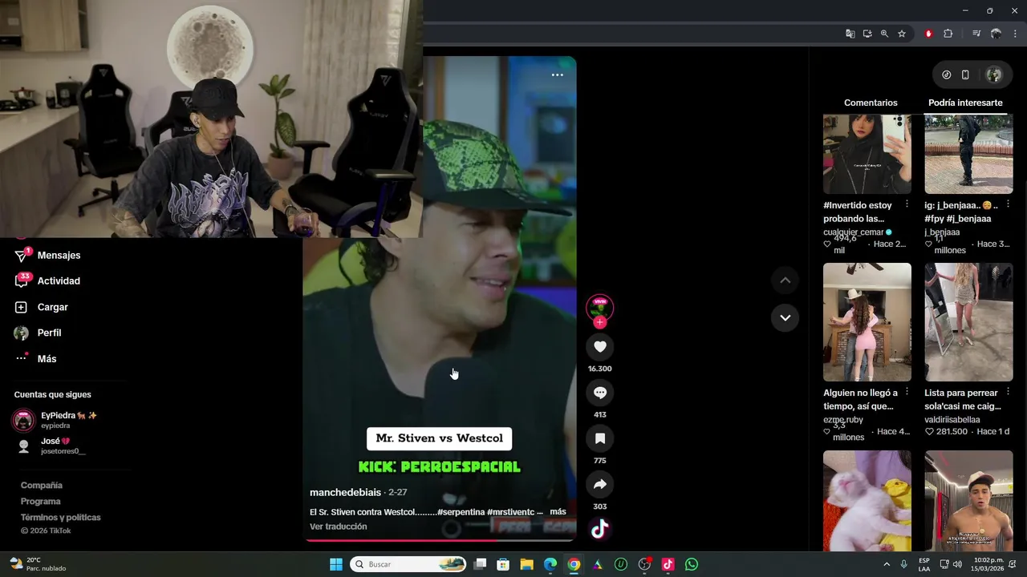Open options for 'ig: j_benjaaa' video
1027x577 pixels.
1008,204
